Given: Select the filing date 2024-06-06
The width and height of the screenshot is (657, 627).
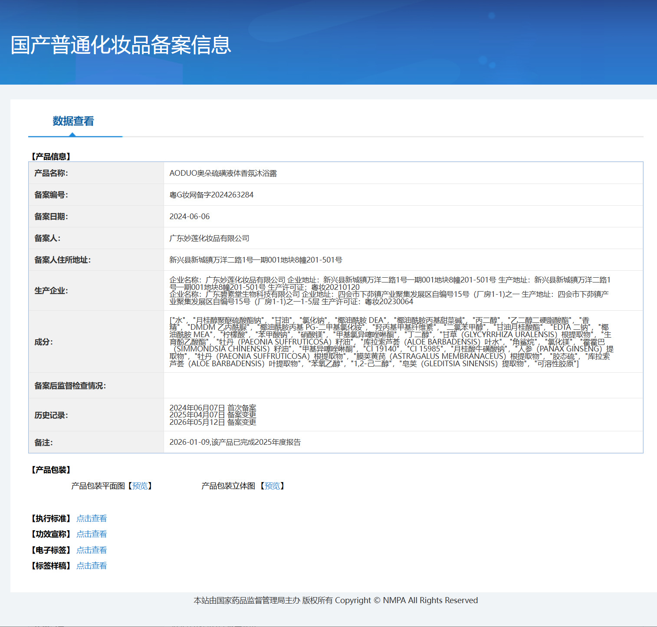Looking at the screenshot, I should pyautogui.click(x=190, y=217).
